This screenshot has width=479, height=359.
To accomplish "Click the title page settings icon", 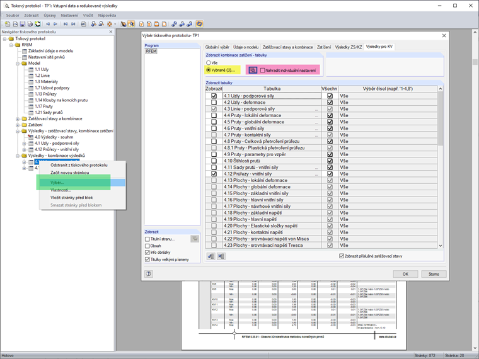I will click(195, 239).
